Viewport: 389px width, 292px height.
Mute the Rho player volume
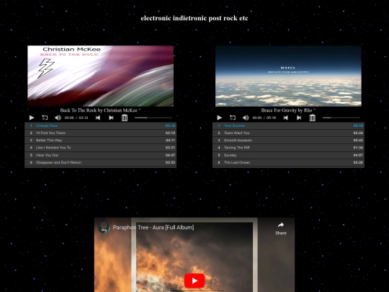[246, 118]
